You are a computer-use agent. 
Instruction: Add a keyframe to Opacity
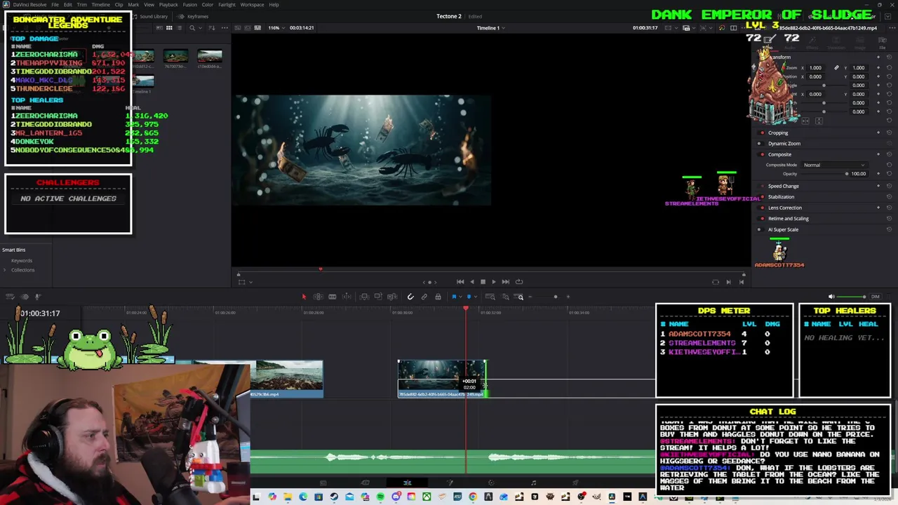878,173
